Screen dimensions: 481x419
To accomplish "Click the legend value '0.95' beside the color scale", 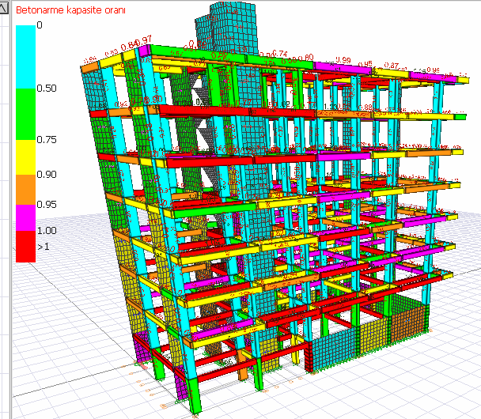I will pos(47,205).
